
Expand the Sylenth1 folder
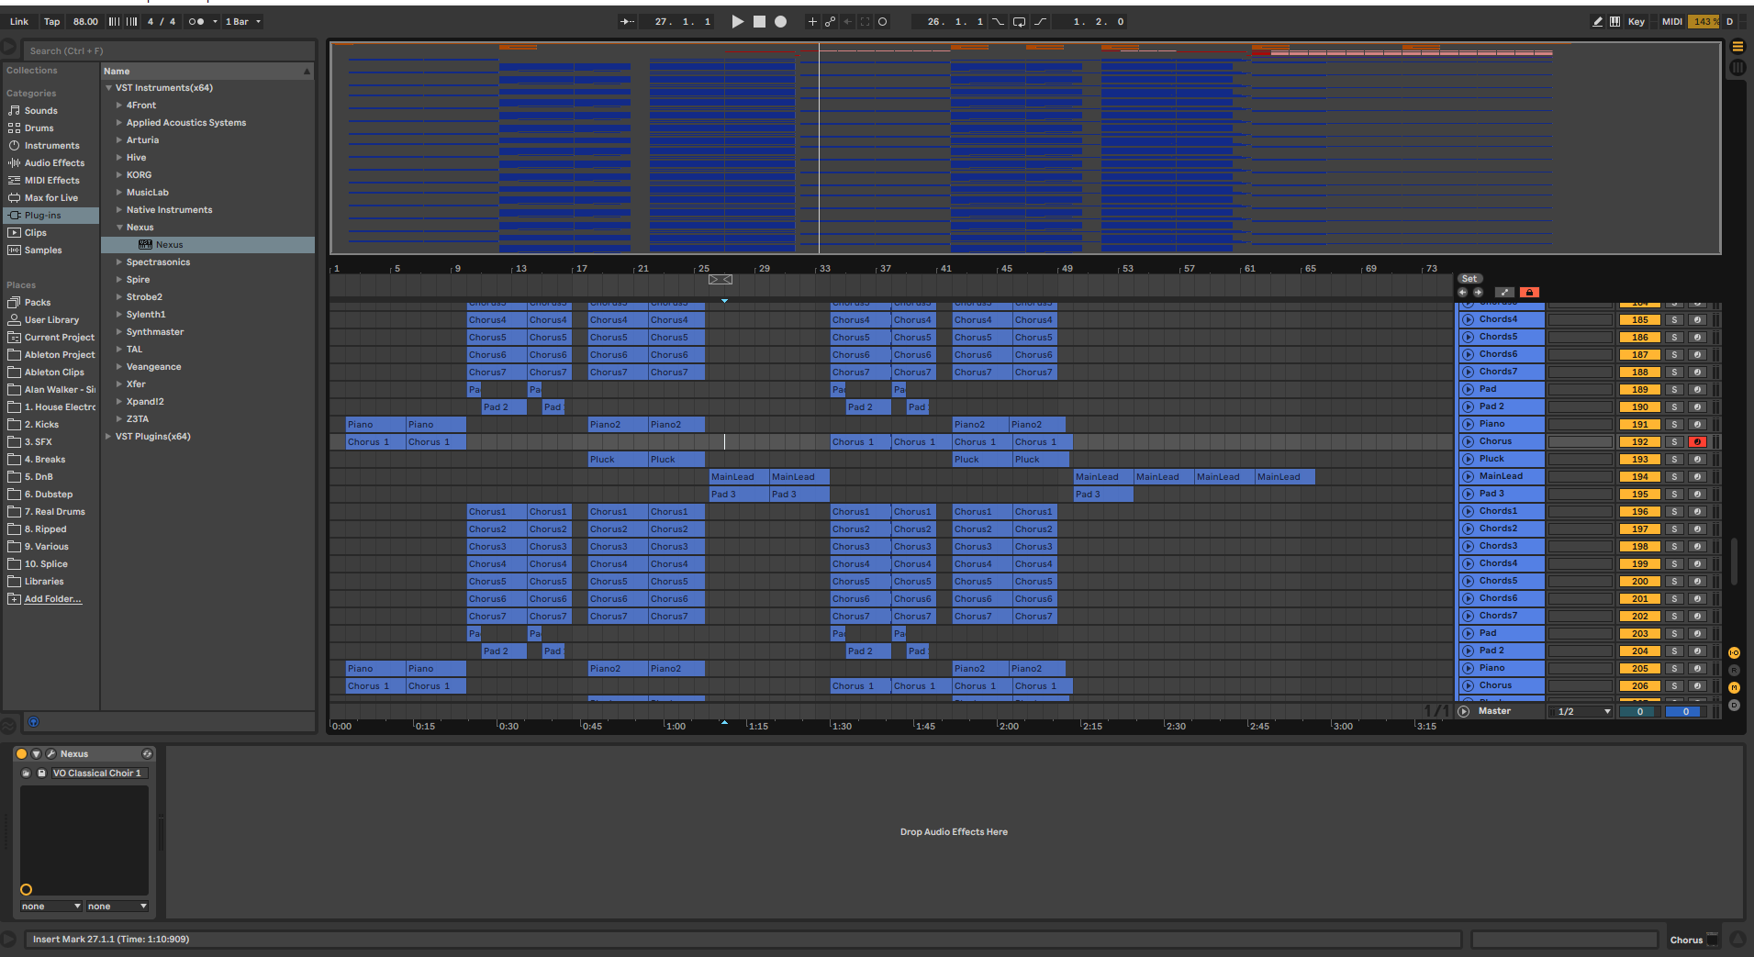(x=119, y=315)
